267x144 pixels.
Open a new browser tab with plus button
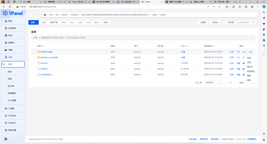pos(240,2)
